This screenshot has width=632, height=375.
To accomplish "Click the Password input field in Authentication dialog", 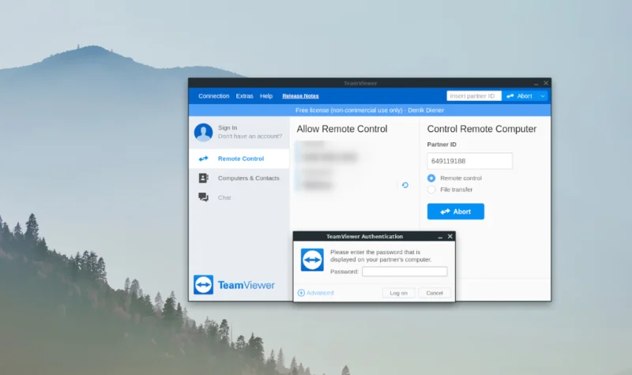I will point(404,272).
